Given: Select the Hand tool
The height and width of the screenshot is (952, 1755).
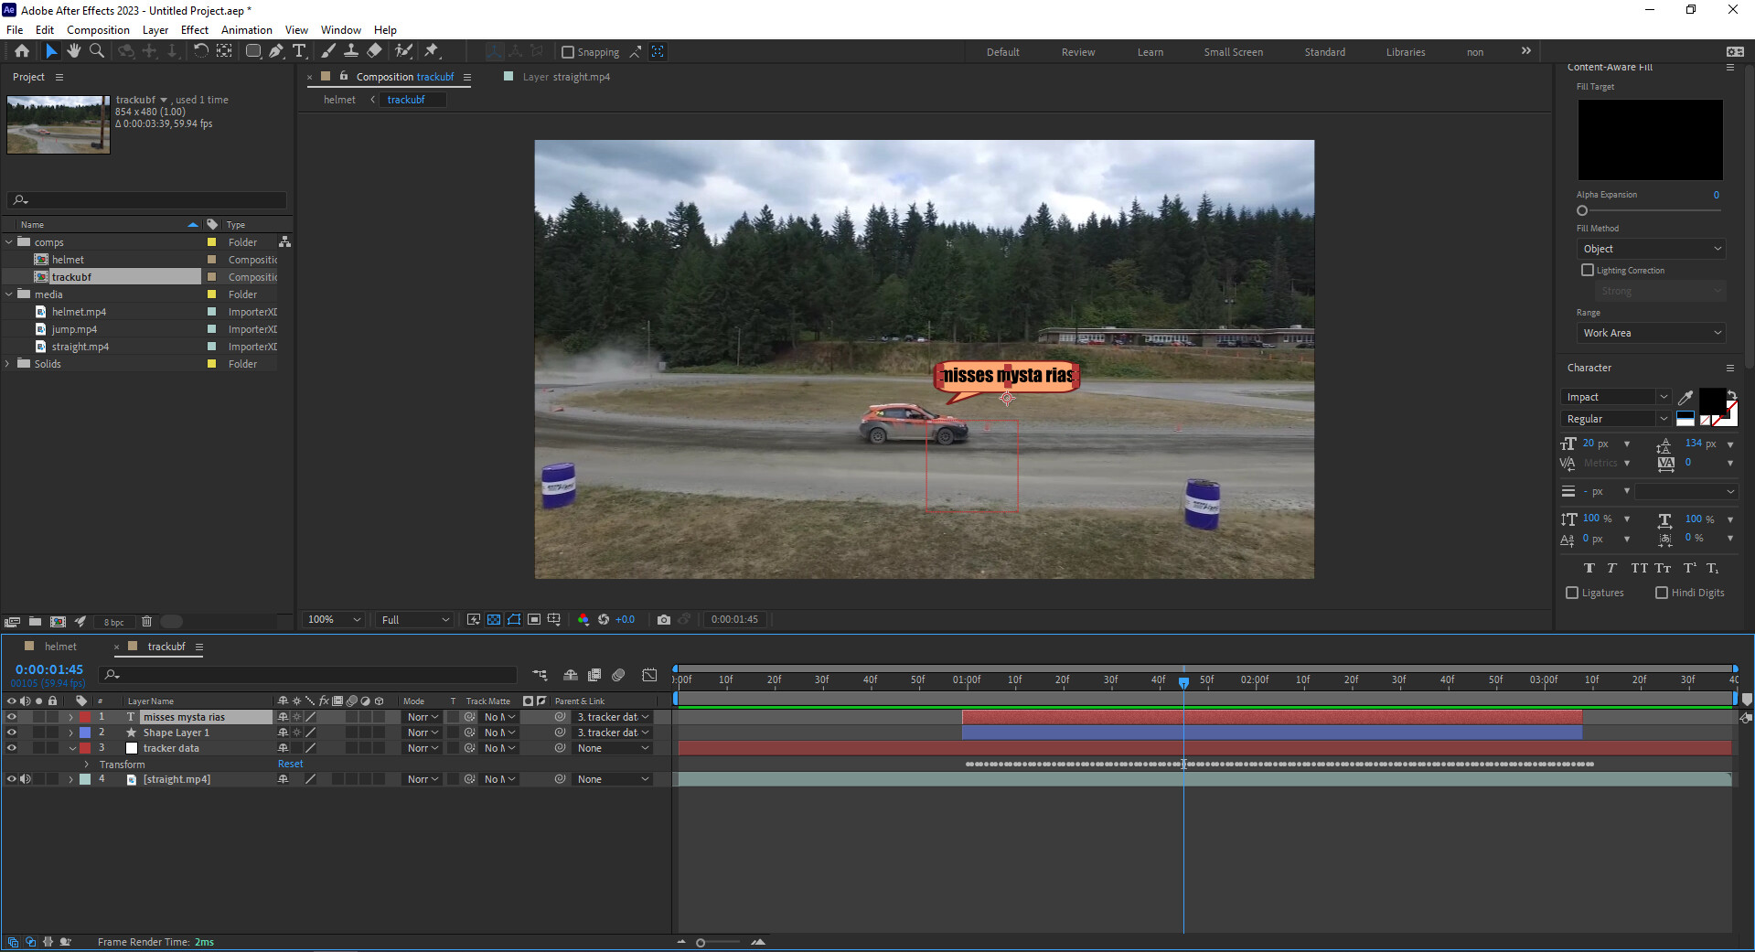Looking at the screenshot, I should point(74,51).
